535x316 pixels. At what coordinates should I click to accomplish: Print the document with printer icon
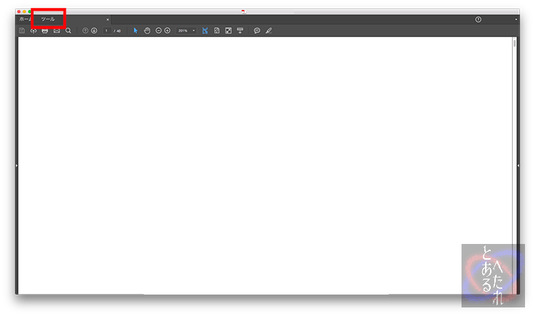tap(44, 31)
